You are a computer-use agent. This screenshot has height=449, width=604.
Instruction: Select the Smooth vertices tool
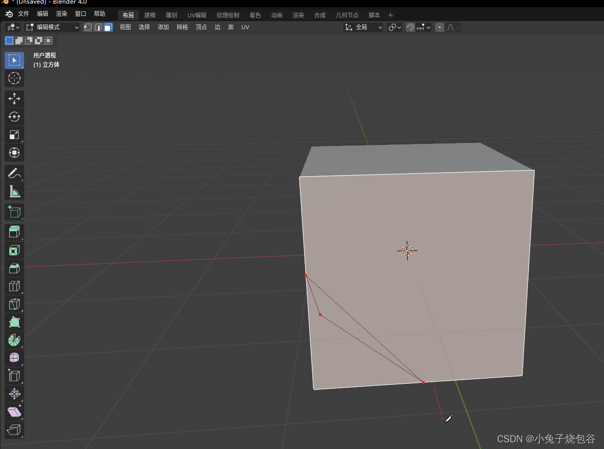click(x=14, y=358)
